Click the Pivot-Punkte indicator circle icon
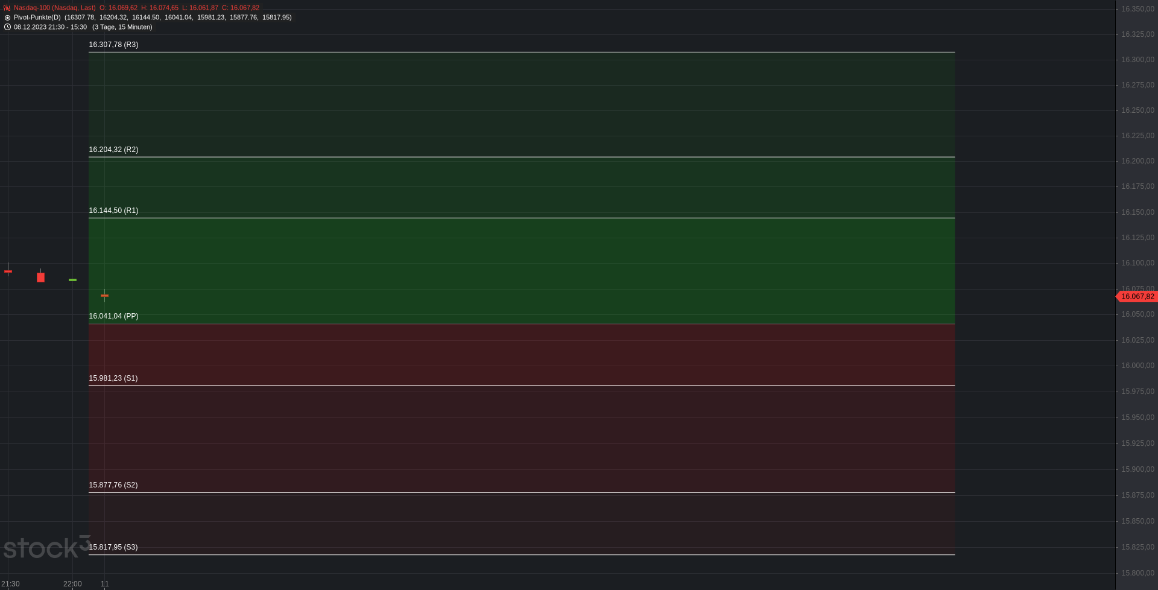 coord(7,17)
